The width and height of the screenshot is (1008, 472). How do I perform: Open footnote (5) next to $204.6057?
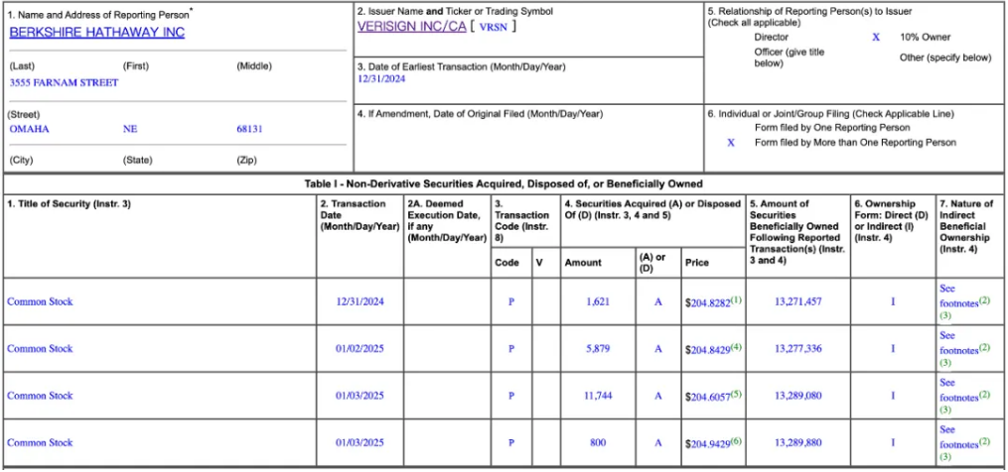(x=736, y=394)
